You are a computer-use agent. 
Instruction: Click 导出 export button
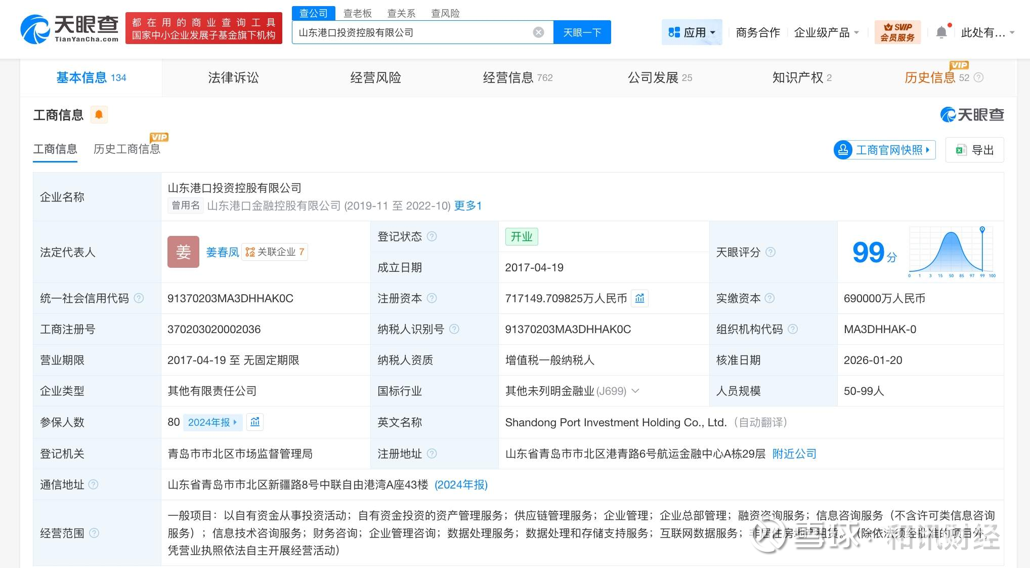pos(975,150)
